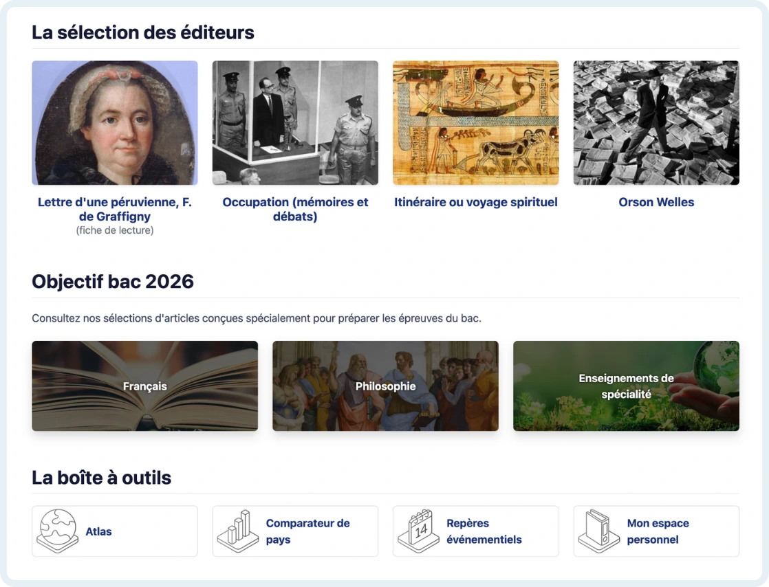The image size is (769, 587).
Task: Open the Philosophie bac selection card
Action: pyautogui.click(x=385, y=386)
